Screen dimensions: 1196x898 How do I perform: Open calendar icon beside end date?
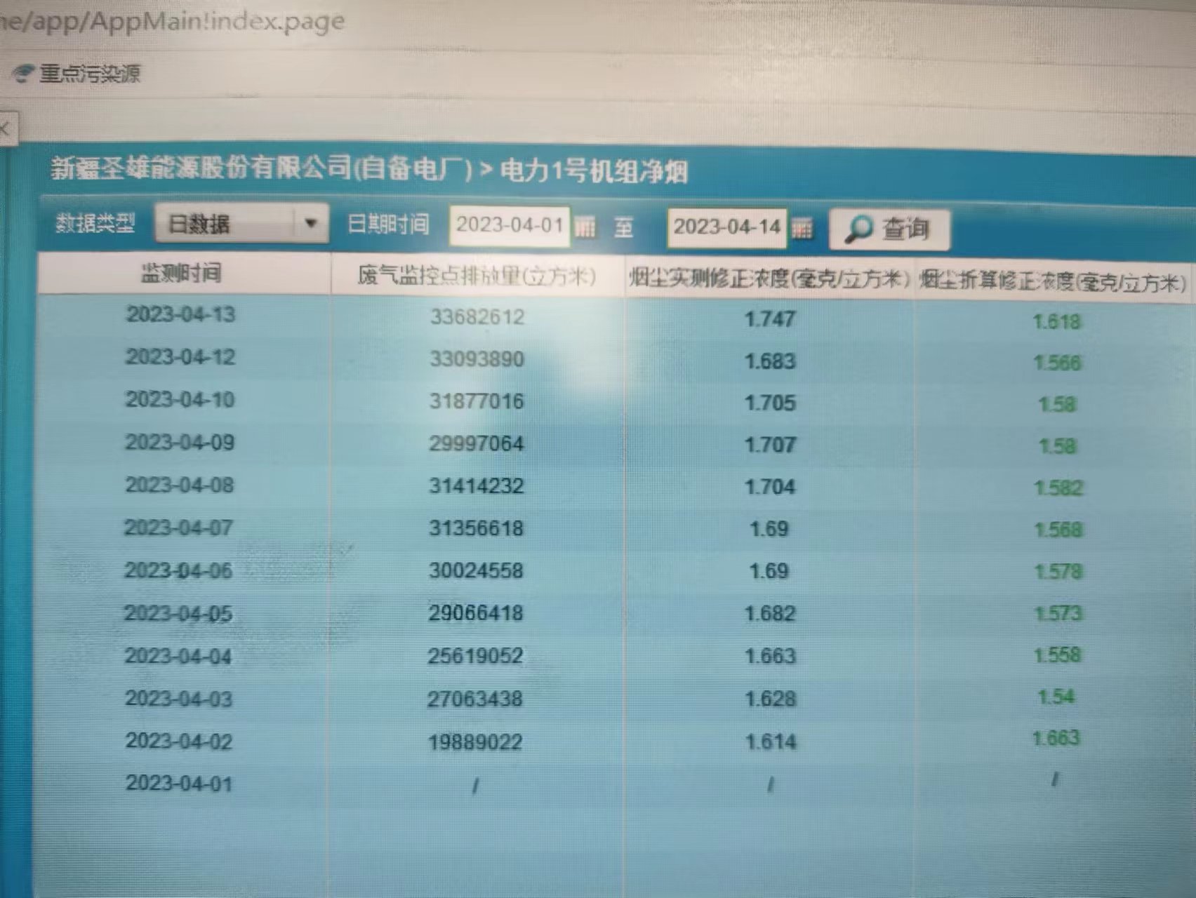(802, 228)
